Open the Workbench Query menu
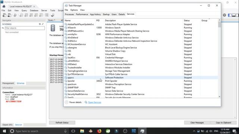Viewport: 239px width, 134px height. (x=24, y=10)
